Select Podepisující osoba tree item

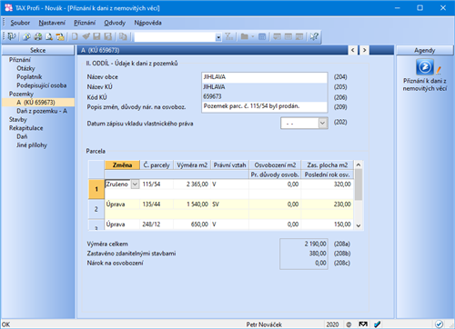coord(41,85)
